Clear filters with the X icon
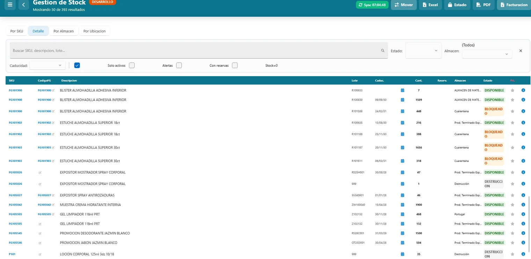The height and width of the screenshot is (259, 531). [521, 51]
